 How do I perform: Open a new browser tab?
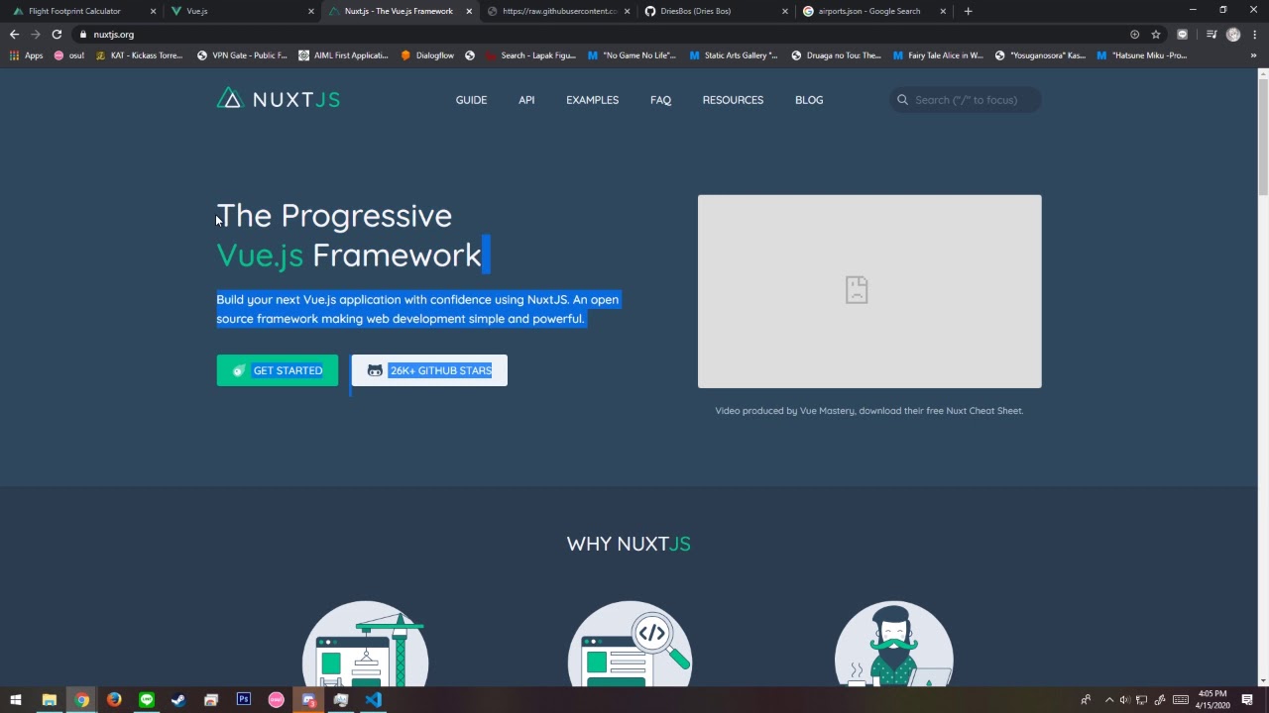point(968,11)
